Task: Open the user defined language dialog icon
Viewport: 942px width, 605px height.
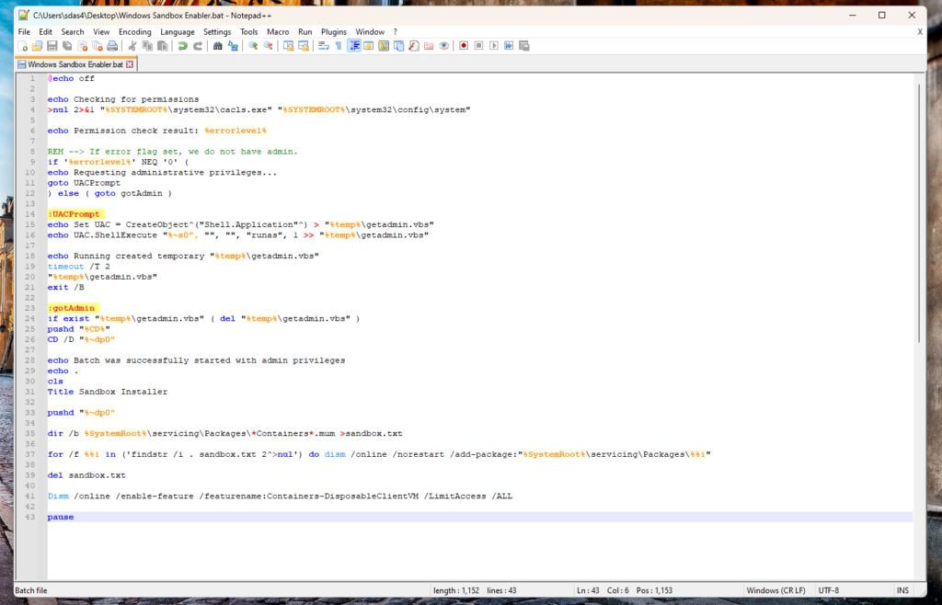Action: pyautogui.click(x=369, y=46)
